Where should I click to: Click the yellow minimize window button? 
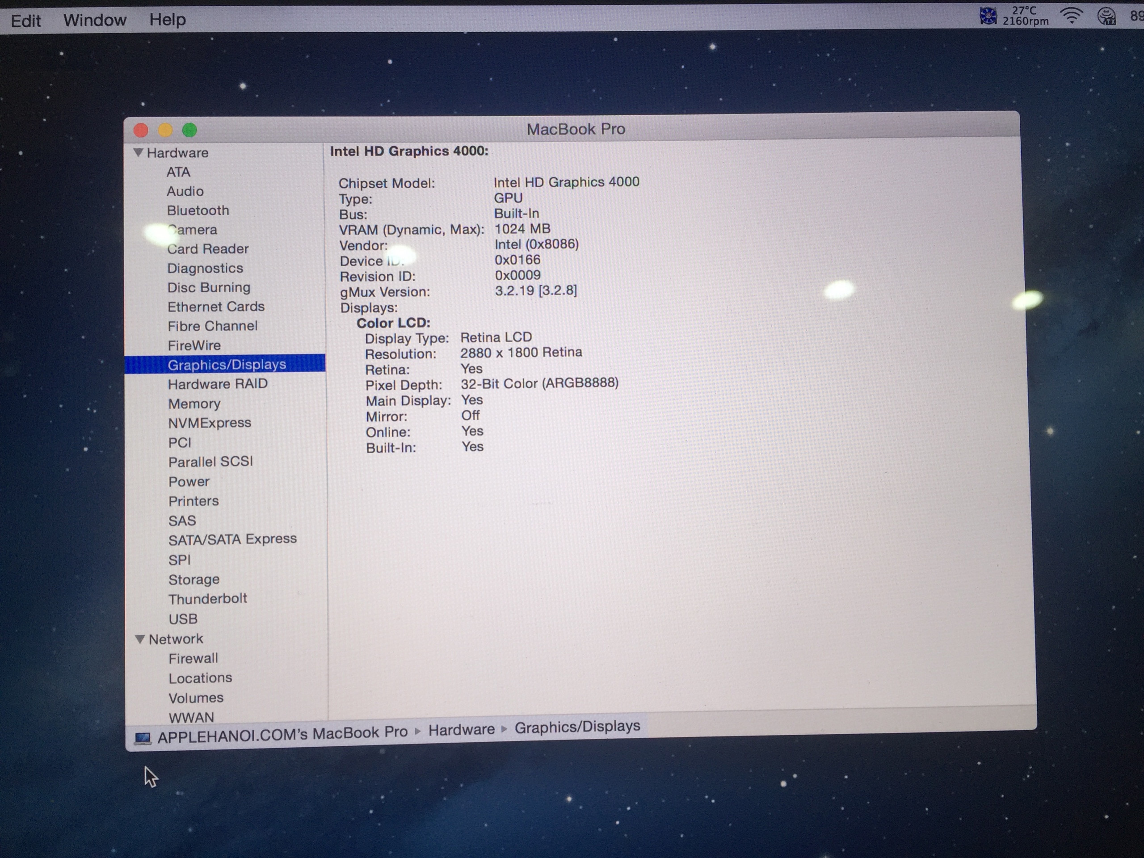(x=165, y=130)
